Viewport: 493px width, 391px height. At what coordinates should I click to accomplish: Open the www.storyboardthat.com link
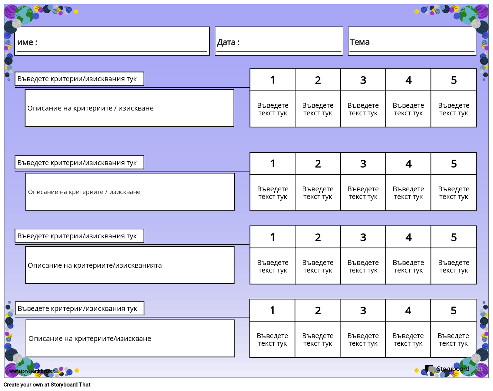32,371
